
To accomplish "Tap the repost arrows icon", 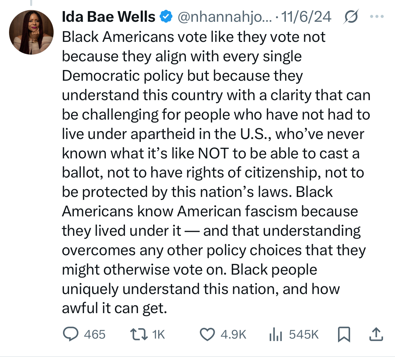I will [139, 334].
